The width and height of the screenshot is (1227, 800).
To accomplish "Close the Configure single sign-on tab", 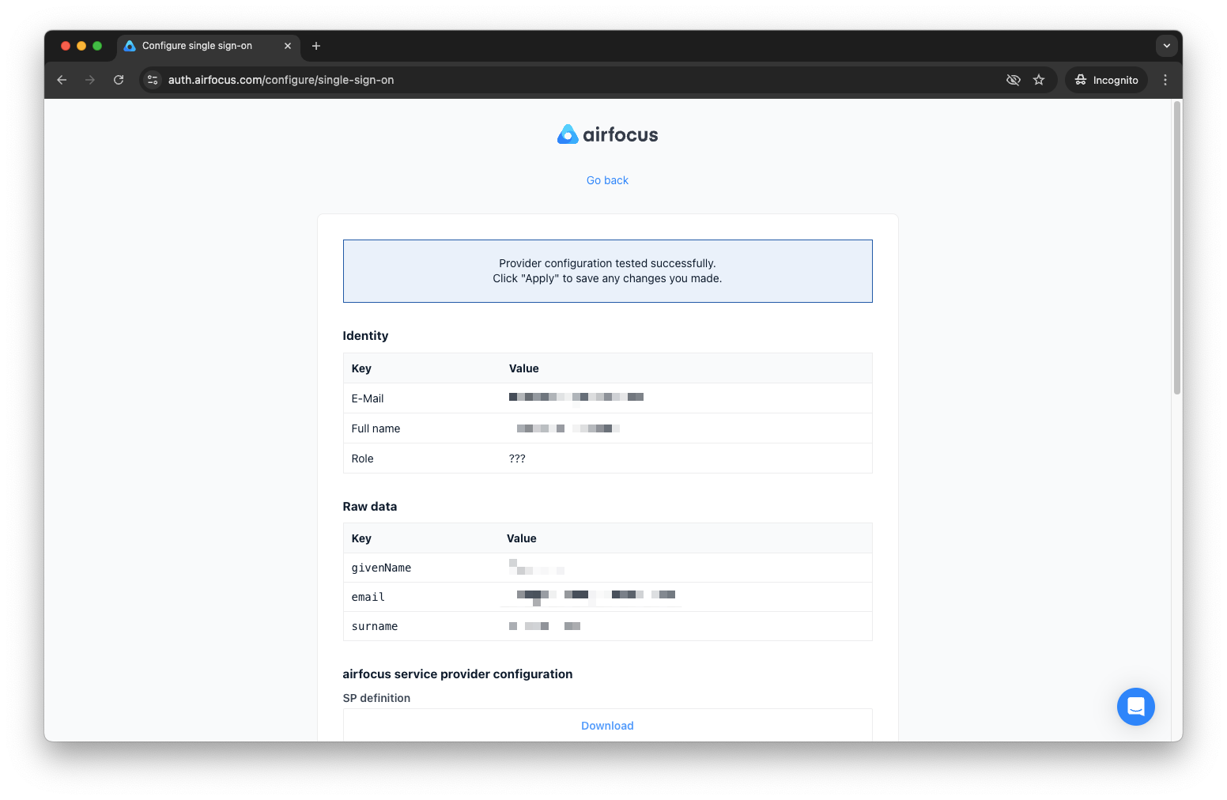I will pyautogui.click(x=288, y=46).
